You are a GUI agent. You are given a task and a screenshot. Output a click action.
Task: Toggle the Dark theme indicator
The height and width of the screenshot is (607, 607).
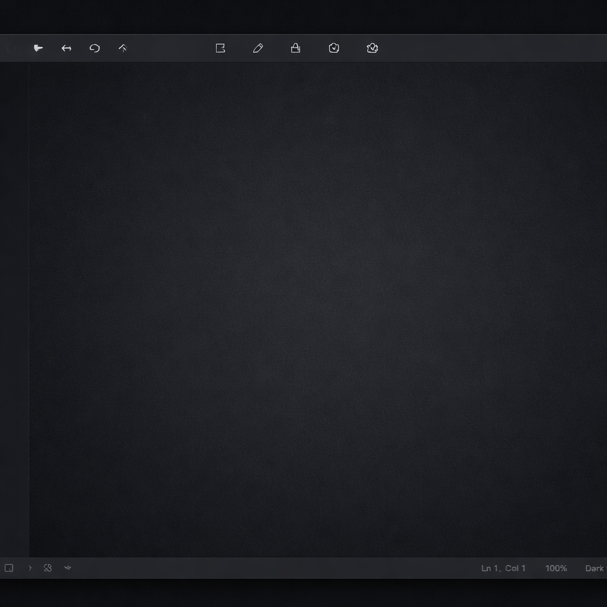[x=595, y=568]
